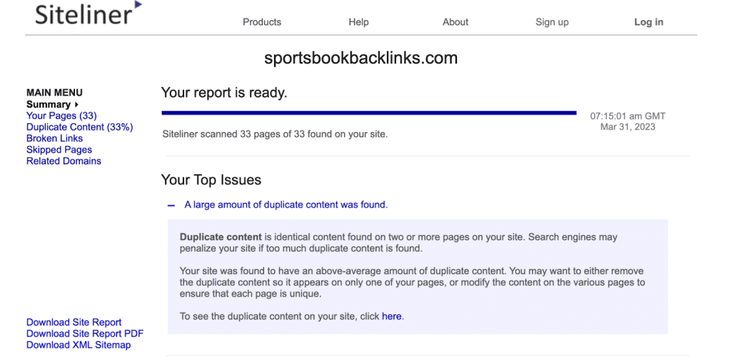Open the Broken Links report
This screenshot has width=731, height=362.
tap(54, 138)
